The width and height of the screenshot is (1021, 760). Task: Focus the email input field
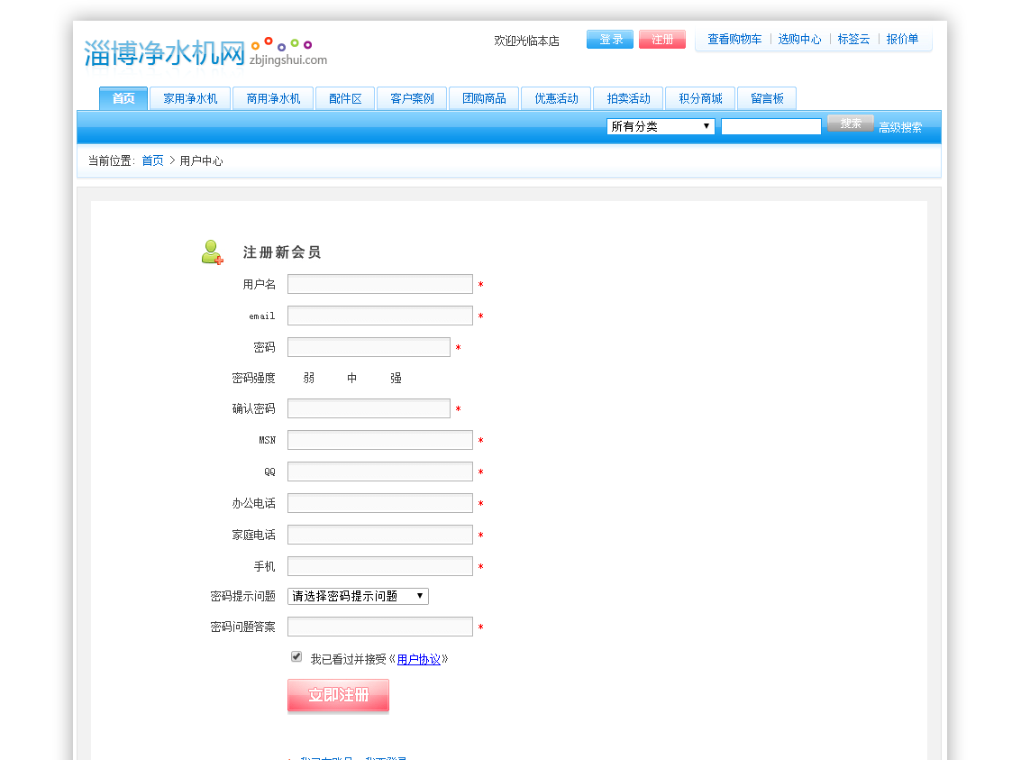pos(380,316)
